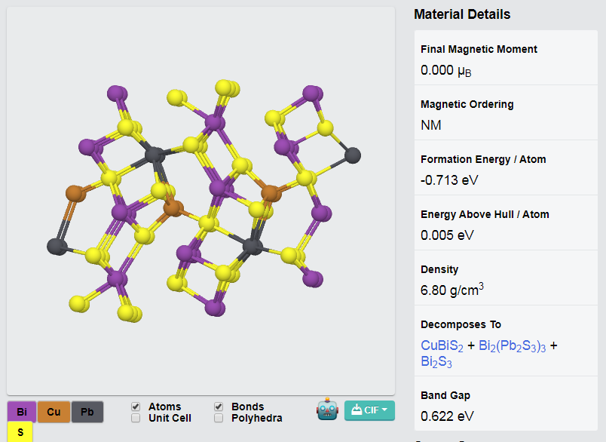The height and width of the screenshot is (442, 606).
Task: Click the Density value 6.80 g/cm3
Action: (x=452, y=290)
